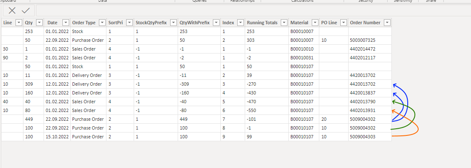Click Qty cell 160
Viewport: 471px width, 168px height.
pyautogui.click(x=34, y=93)
